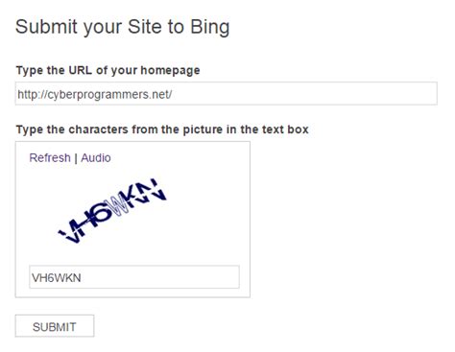Place cursor in the cyberprogrammers.net URL text
The image size is (455, 352).
[95, 95]
